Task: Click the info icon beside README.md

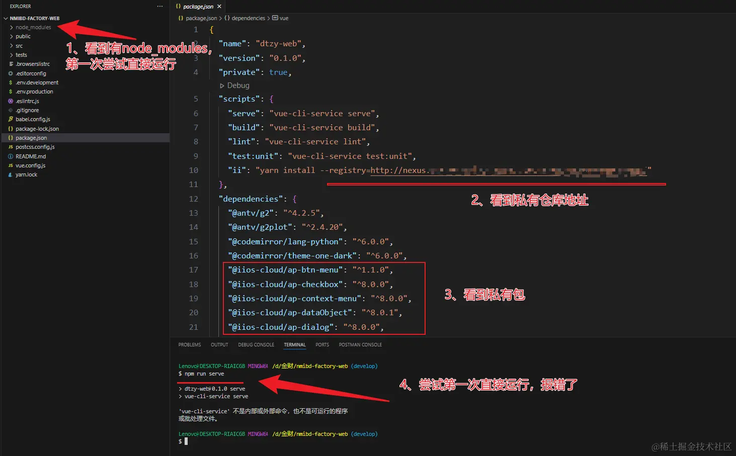Action: [11, 156]
